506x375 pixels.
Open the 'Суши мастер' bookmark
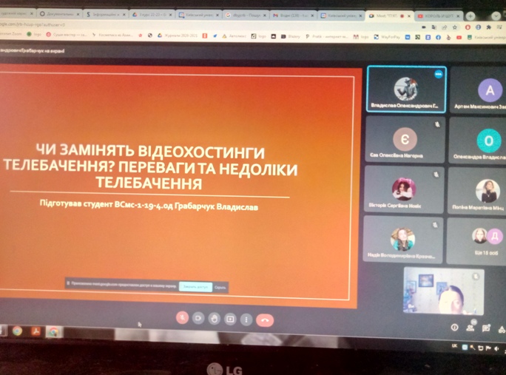coord(67,35)
